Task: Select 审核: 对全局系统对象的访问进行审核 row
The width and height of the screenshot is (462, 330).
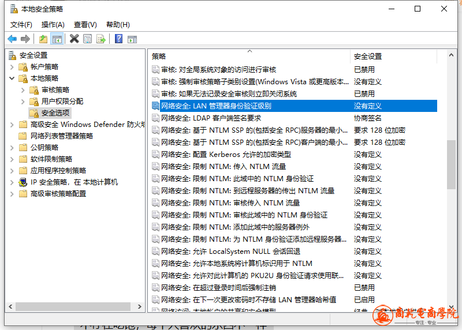Action: tap(295, 70)
